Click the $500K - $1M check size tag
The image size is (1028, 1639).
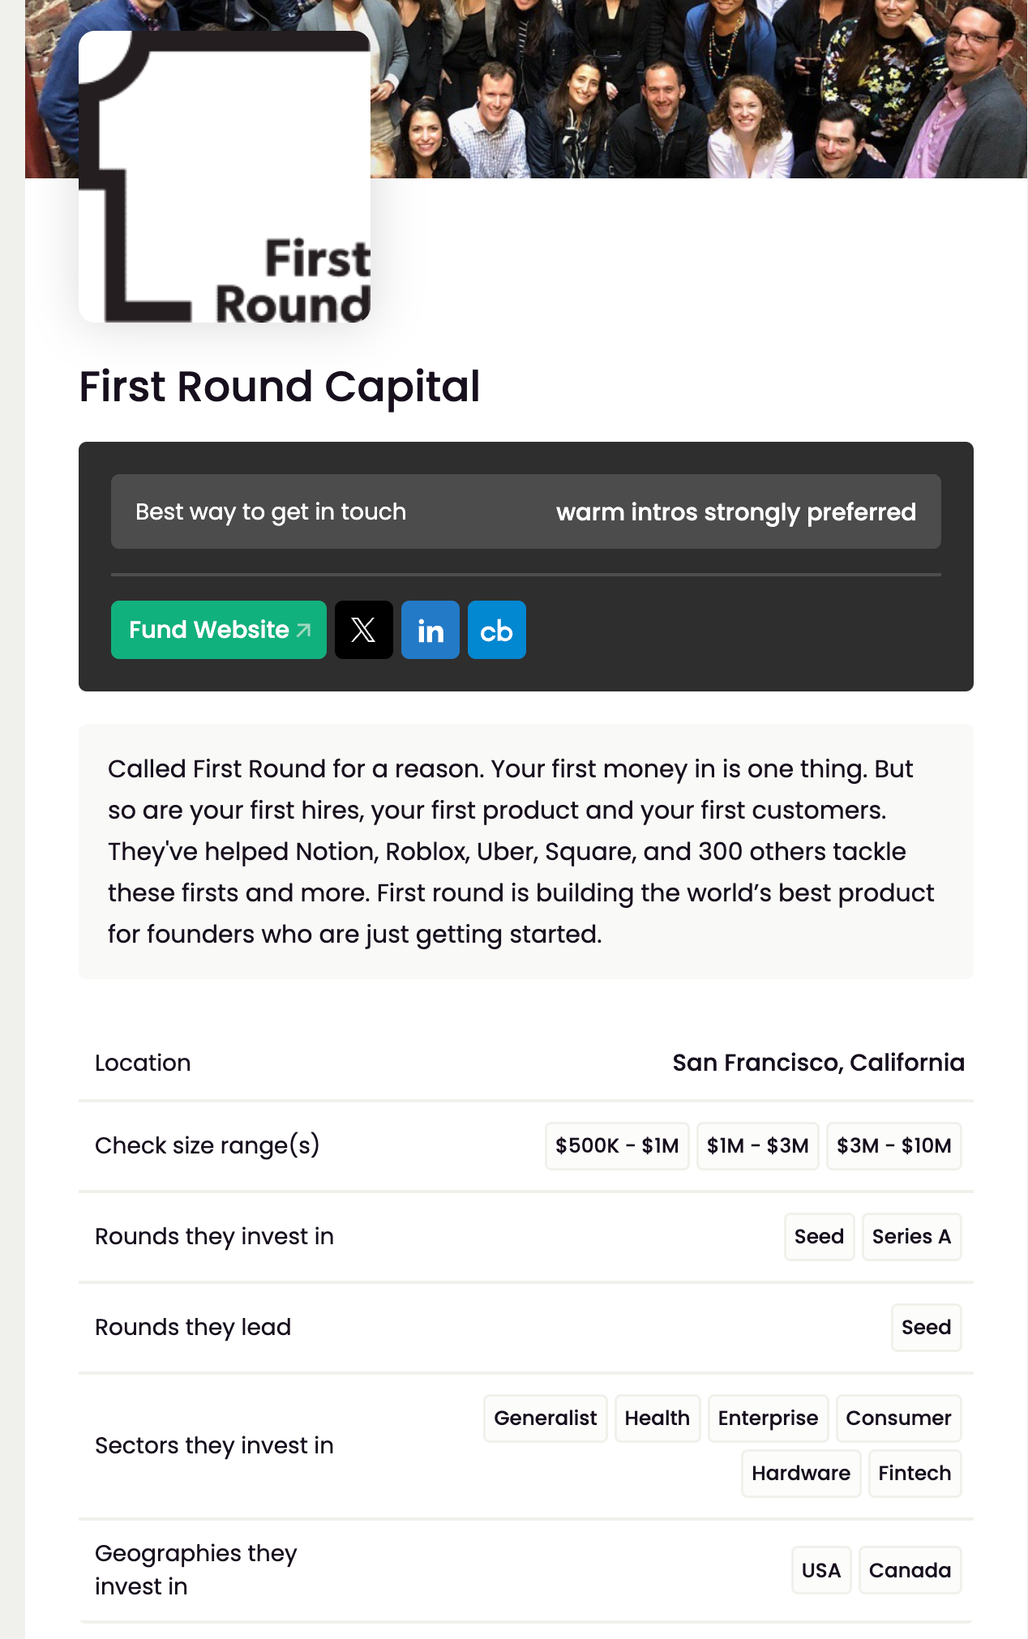click(x=617, y=1145)
